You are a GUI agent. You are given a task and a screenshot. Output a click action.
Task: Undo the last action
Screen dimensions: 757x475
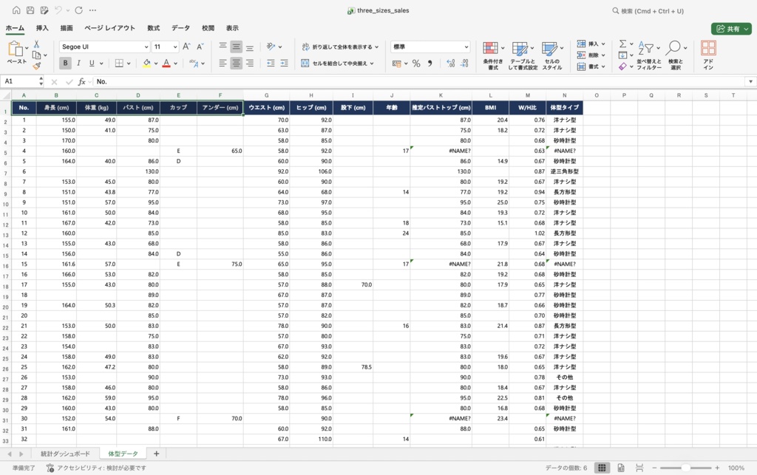pos(58,10)
